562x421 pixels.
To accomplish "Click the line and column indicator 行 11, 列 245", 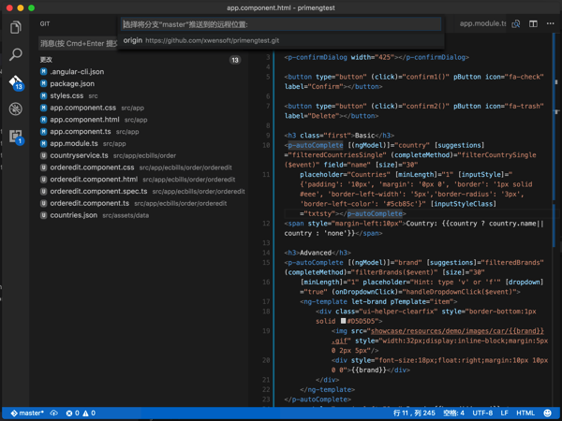I will point(414,414).
